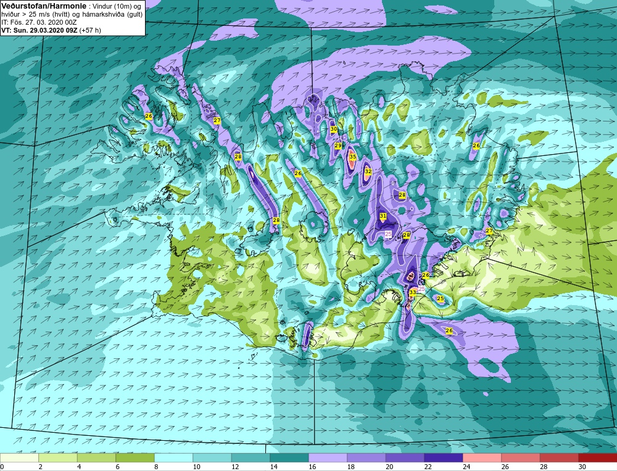
Task: Select the 10–12 m/s legend swatch
Action: (212, 458)
